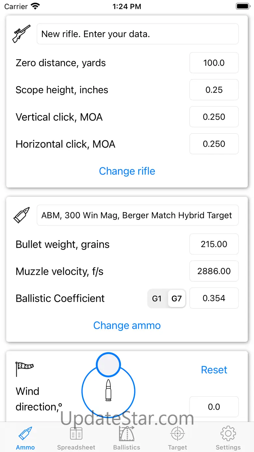Open the Ballistics trajectory tab
The image size is (254, 452).
point(127,437)
